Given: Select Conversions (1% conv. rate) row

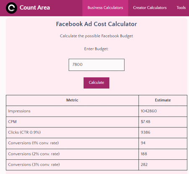Looking at the screenshot, I should click(x=97, y=143).
